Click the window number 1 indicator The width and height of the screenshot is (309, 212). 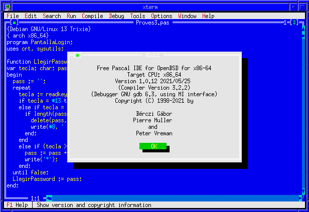point(285,23)
